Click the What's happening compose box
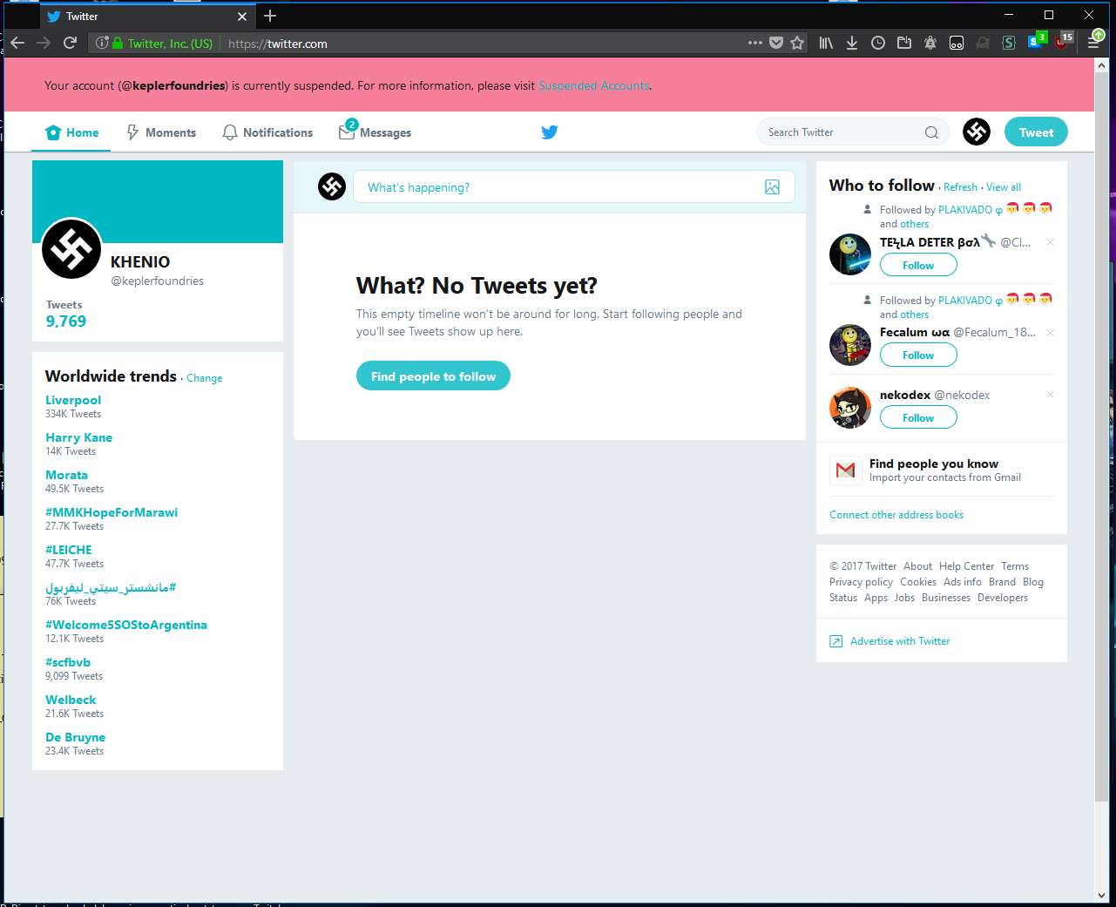Image resolution: width=1116 pixels, height=907 pixels. (573, 186)
